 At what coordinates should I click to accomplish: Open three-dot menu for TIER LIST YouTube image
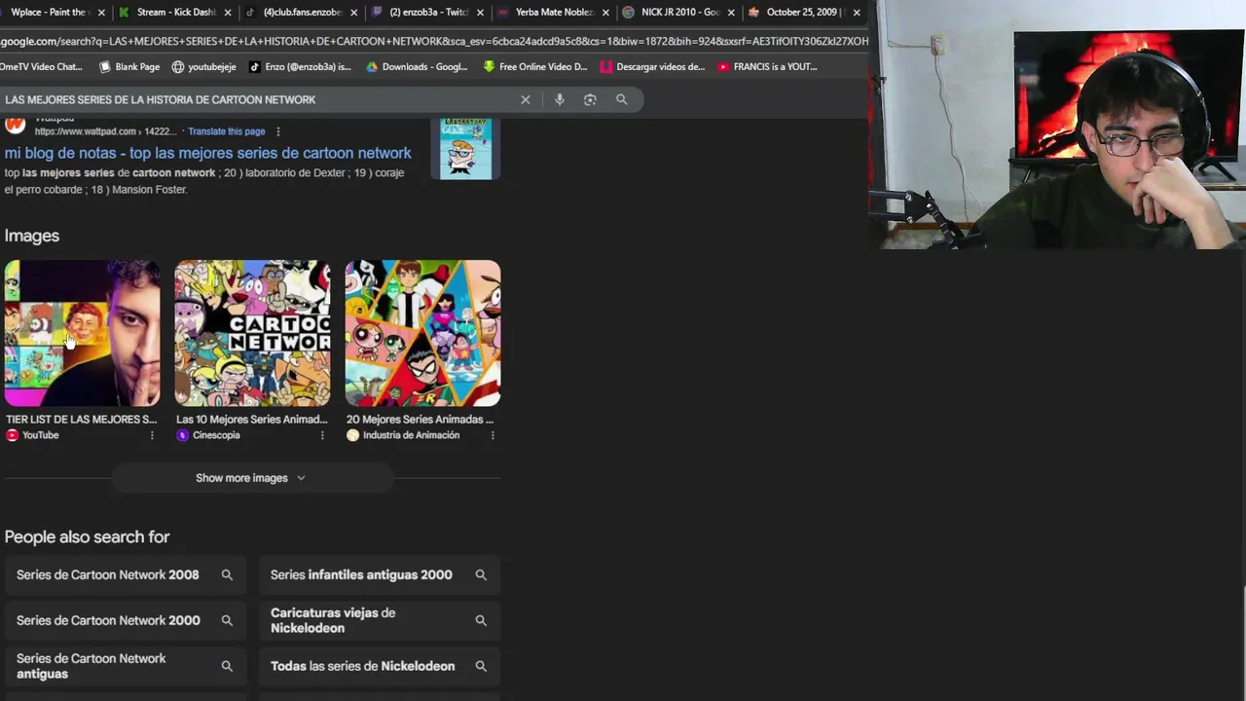[x=152, y=435]
